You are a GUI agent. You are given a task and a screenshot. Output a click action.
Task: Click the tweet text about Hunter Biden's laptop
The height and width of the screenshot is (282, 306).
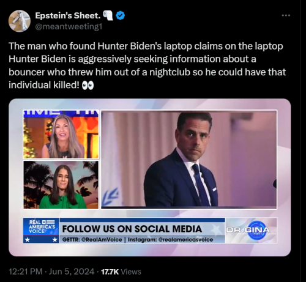point(147,65)
